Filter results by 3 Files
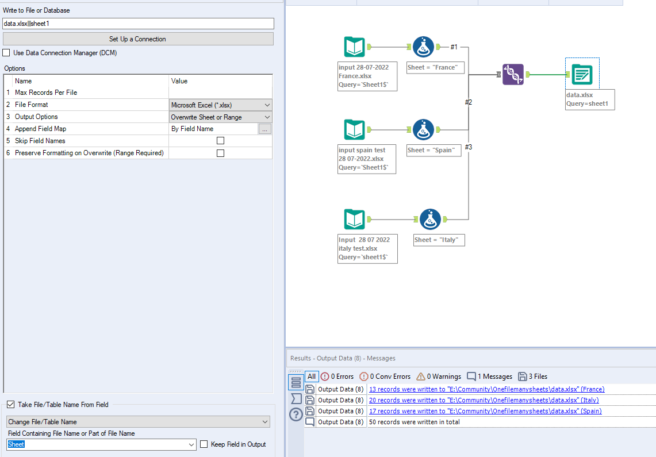 click(532, 377)
